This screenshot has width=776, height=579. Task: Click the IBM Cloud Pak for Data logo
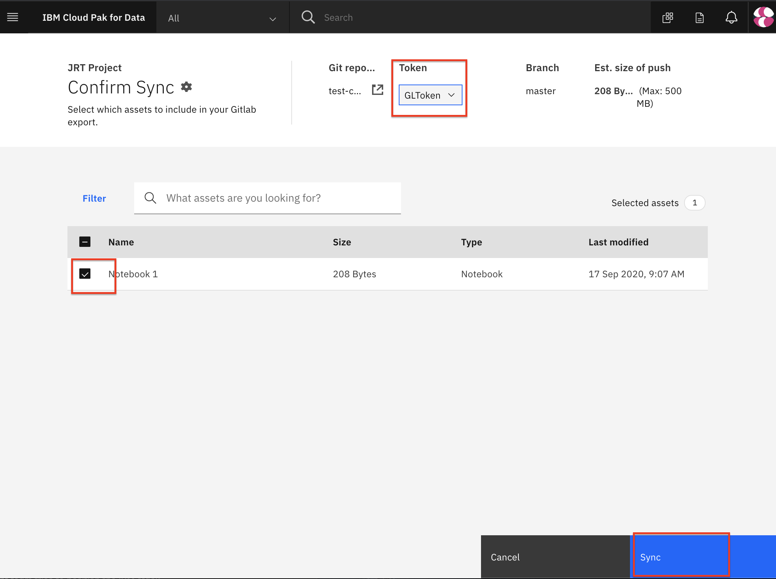point(94,17)
